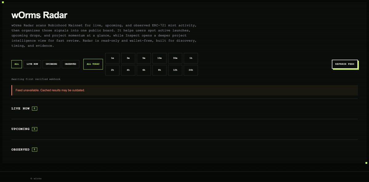Switch to the LIVE NOW filter
The width and height of the screenshot is (369, 182).
tap(32, 64)
